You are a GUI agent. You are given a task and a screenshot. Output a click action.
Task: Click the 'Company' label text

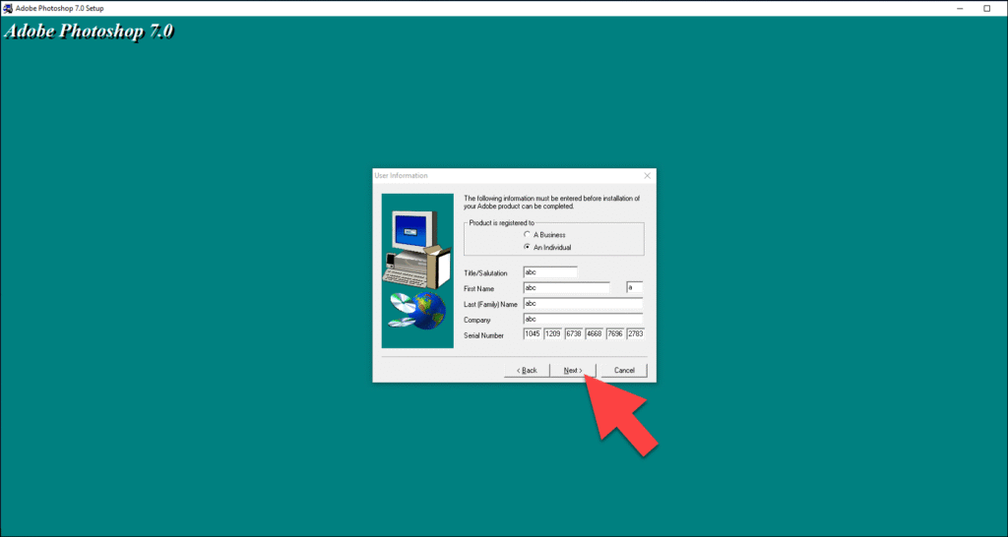477,320
